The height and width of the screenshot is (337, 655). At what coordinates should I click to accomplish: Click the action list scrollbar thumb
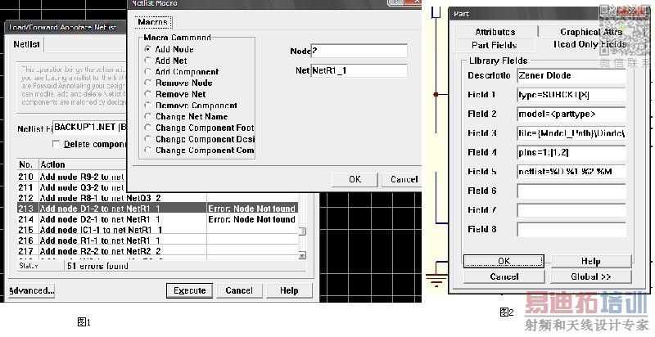(x=302, y=231)
